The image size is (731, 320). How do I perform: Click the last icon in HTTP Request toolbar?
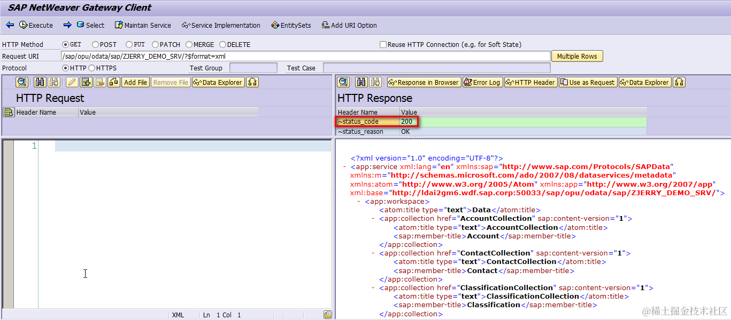(252, 82)
